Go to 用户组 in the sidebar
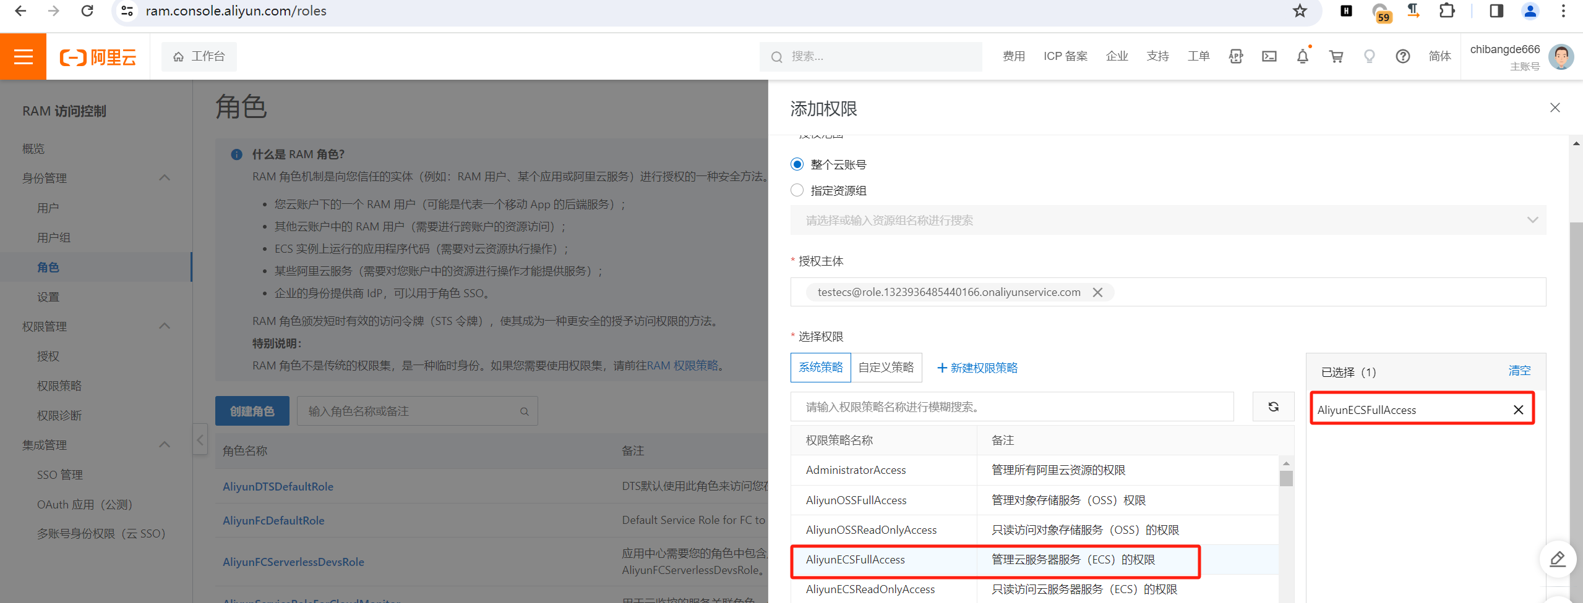The image size is (1583, 603). point(54,238)
